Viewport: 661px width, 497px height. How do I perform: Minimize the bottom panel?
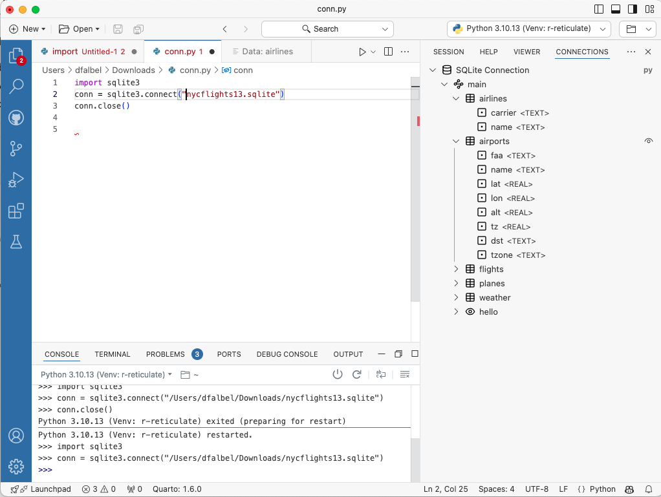[x=382, y=354]
